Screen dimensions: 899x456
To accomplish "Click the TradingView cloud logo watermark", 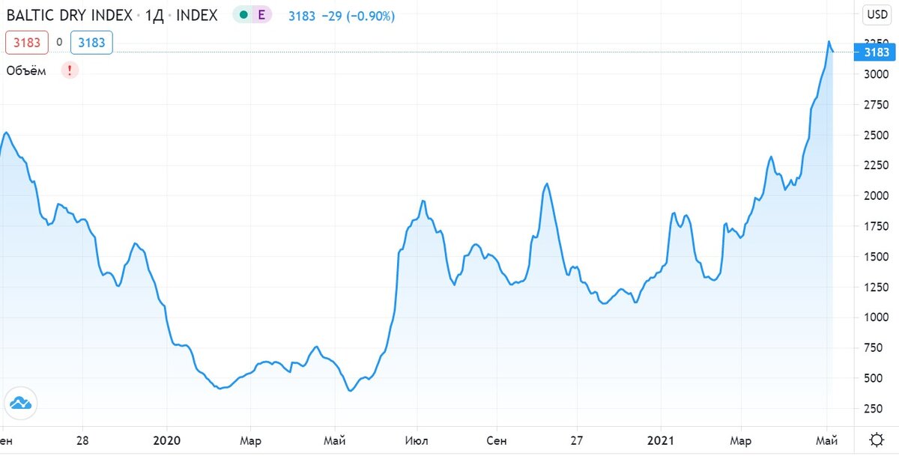I will [20, 403].
